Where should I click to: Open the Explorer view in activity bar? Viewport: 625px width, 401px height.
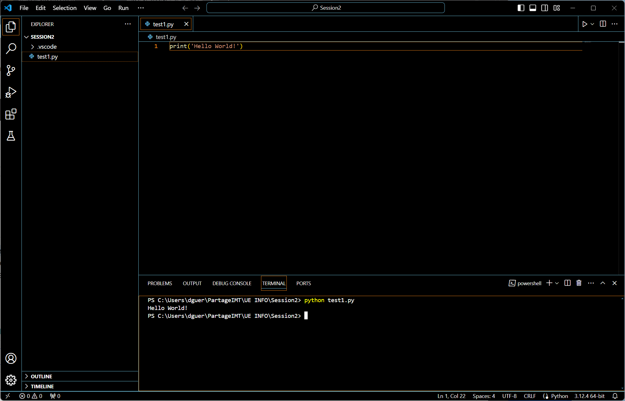pos(11,27)
